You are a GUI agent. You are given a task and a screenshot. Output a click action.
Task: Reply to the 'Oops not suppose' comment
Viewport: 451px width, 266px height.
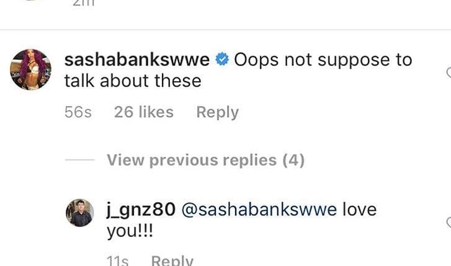coord(218,112)
